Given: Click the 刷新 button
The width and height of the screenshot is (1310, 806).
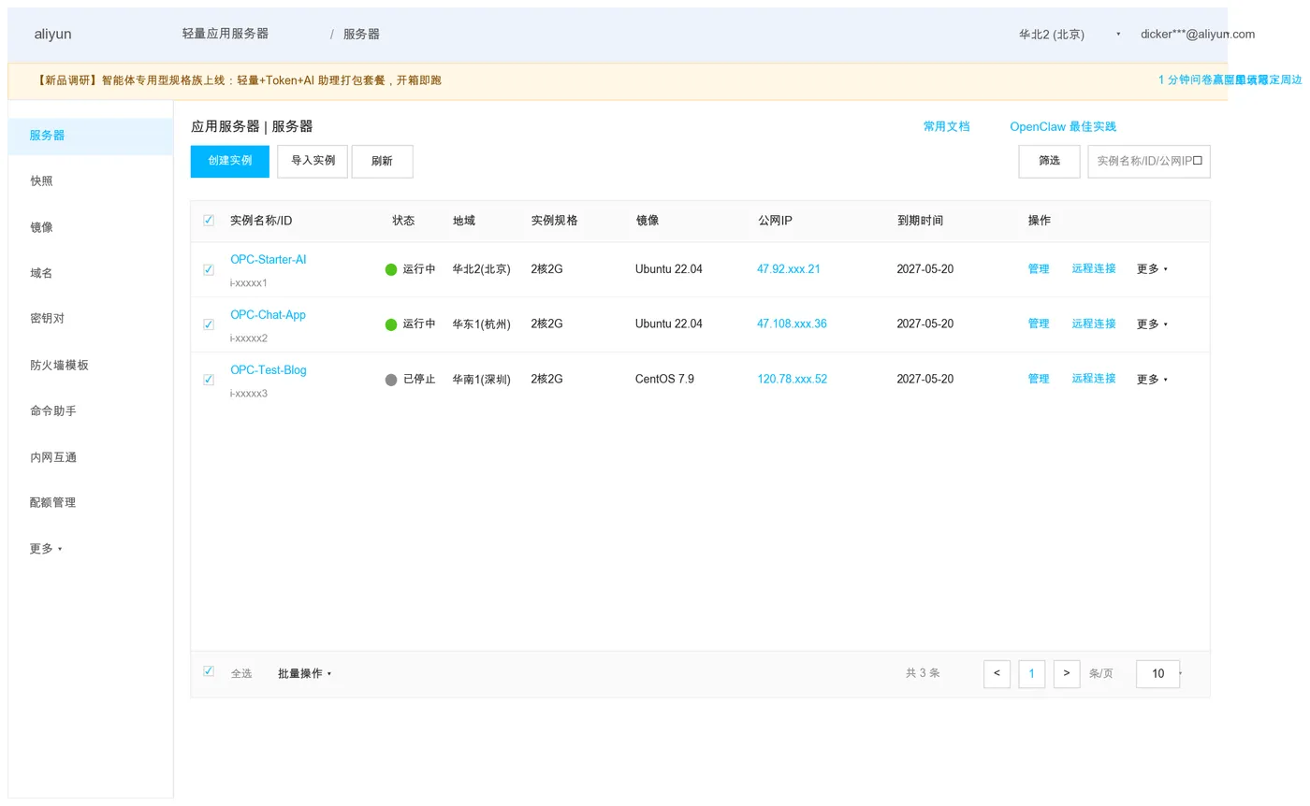Looking at the screenshot, I should 382,161.
